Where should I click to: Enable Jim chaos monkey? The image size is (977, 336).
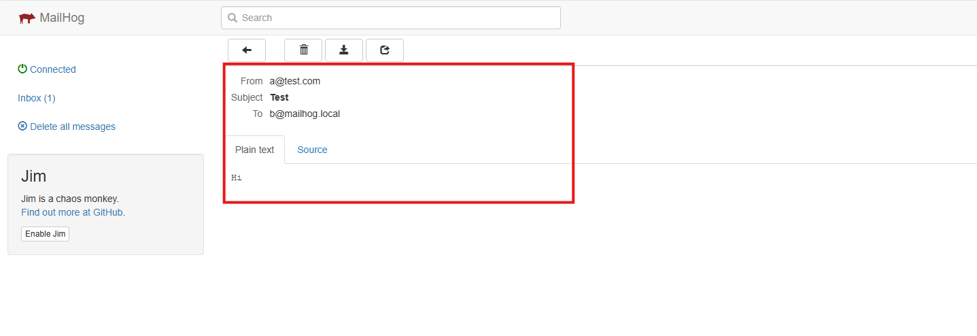pyautogui.click(x=45, y=234)
